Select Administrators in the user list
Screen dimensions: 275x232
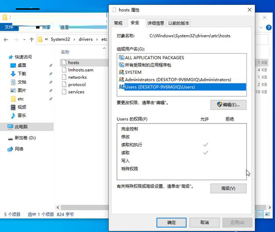(x=177, y=80)
